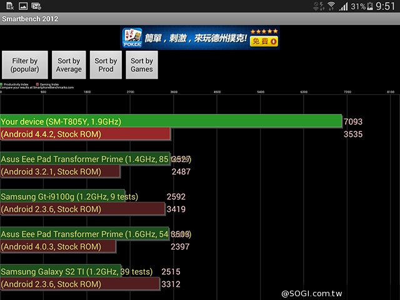Screen dimensions: 400x300
Task: Open the picture notification icon
Action: 22,6
